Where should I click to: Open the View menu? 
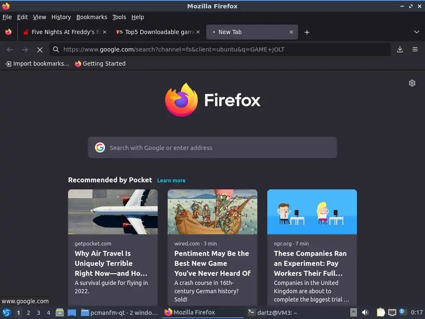39,17
